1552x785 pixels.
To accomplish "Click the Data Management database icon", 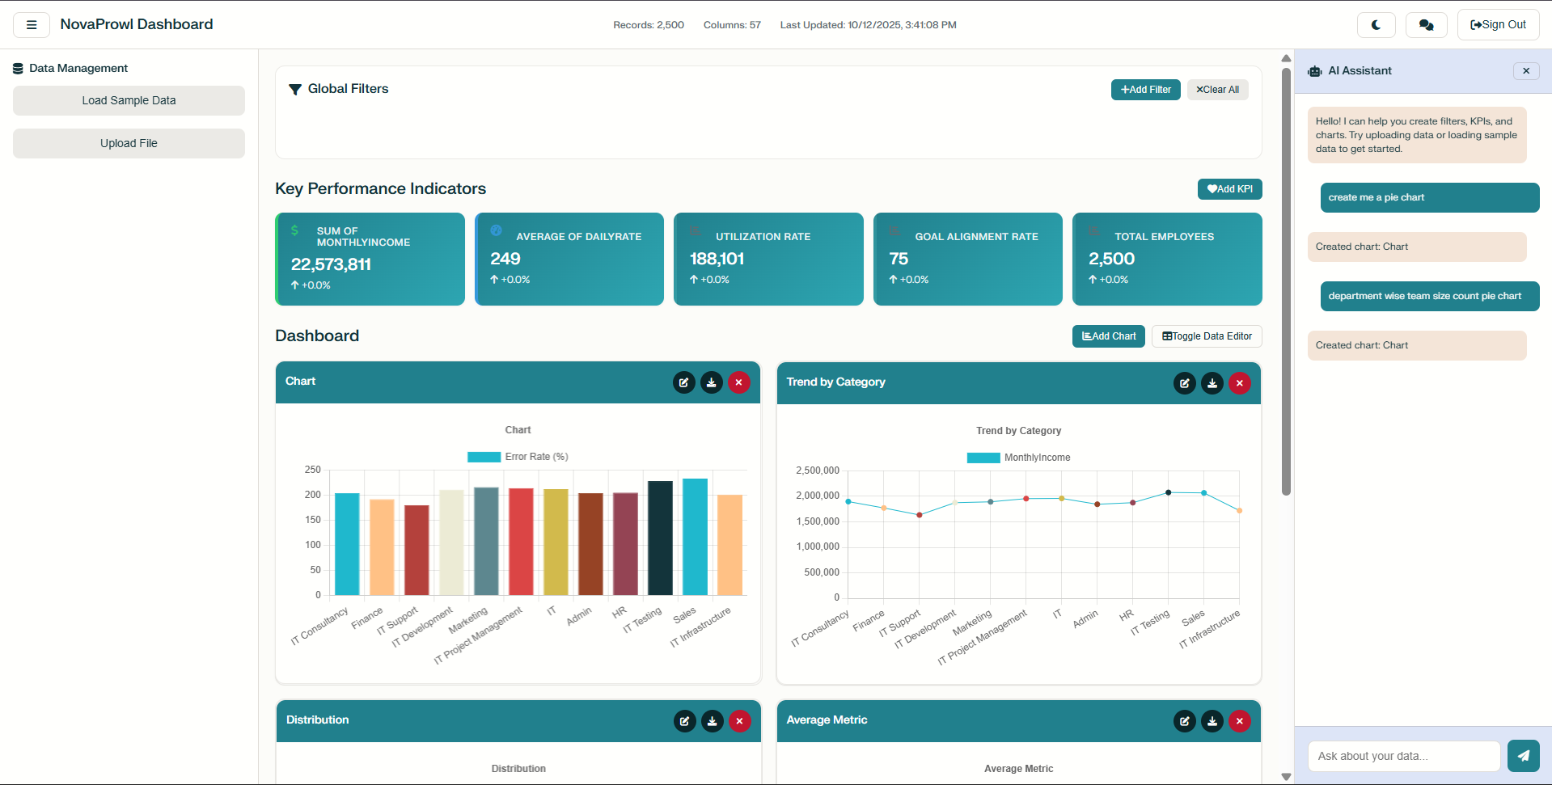I will click(18, 68).
